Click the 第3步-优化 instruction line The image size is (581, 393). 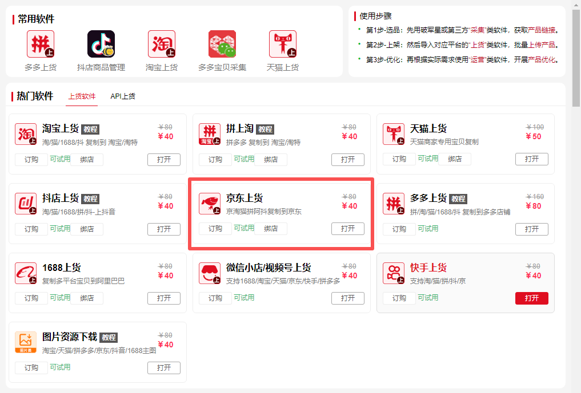pos(462,59)
